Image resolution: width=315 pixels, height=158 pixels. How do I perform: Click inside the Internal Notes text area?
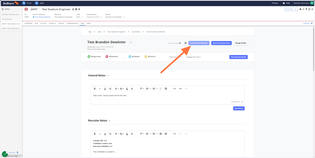coord(167,95)
